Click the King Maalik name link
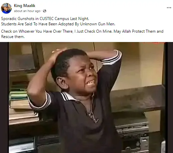 coord(25,6)
